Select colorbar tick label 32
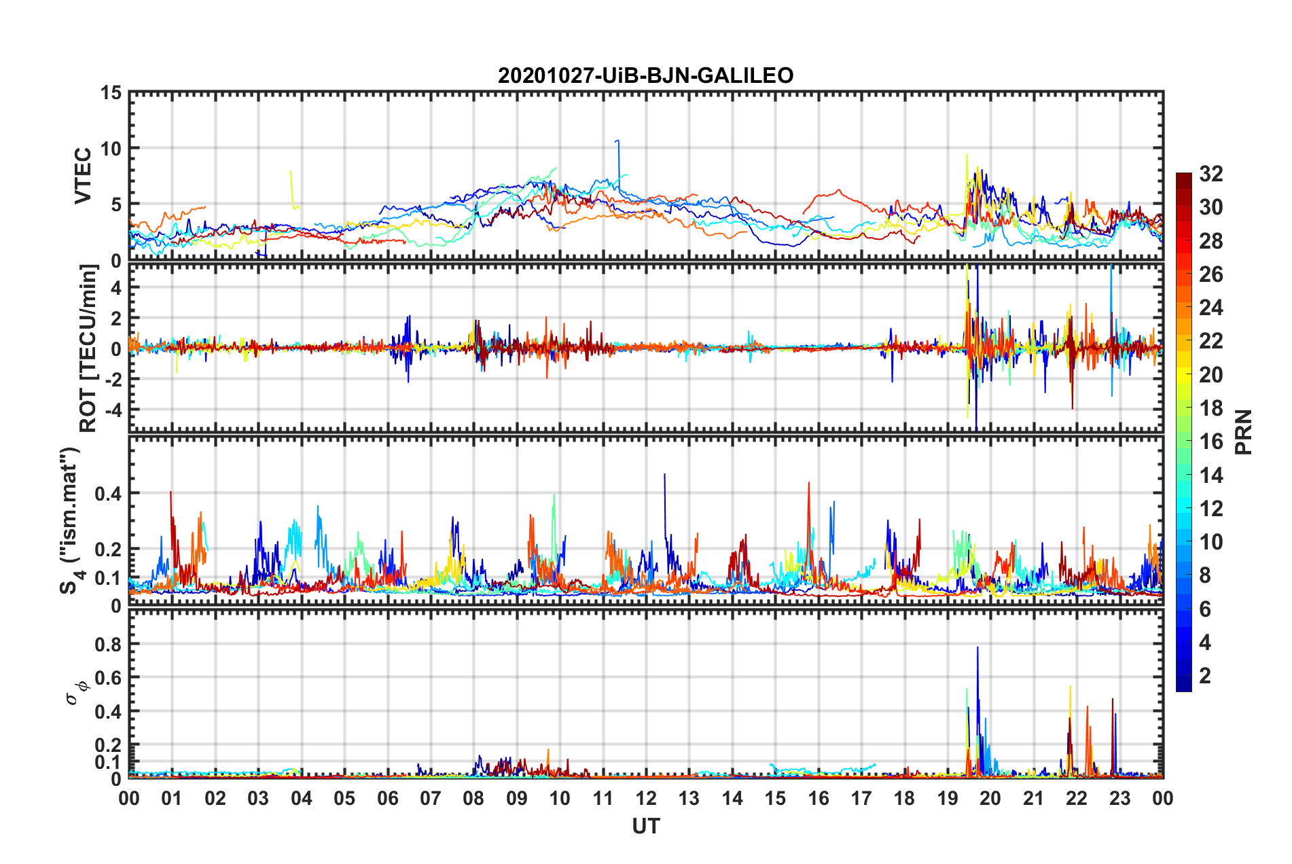1292x864 pixels. [x=1210, y=174]
